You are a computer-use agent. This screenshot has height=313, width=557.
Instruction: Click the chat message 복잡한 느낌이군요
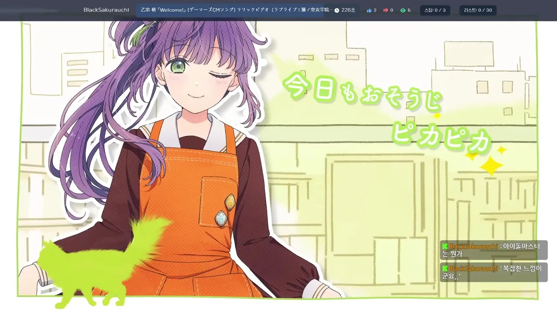[x=494, y=272]
